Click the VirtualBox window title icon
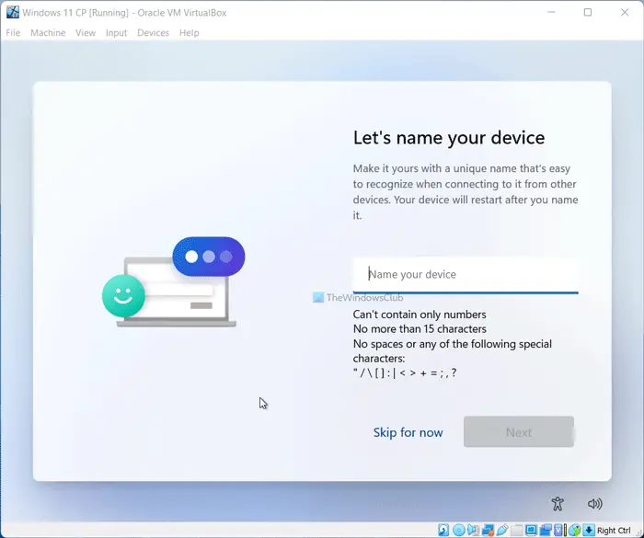644x538 pixels. [13, 12]
